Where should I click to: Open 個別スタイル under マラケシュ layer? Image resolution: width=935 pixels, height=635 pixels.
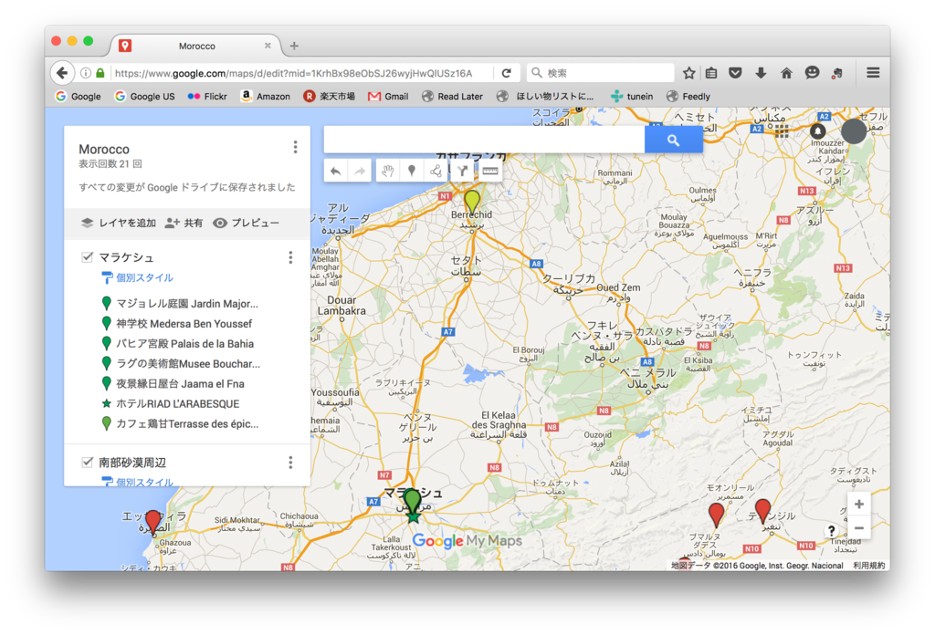(x=138, y=277)
